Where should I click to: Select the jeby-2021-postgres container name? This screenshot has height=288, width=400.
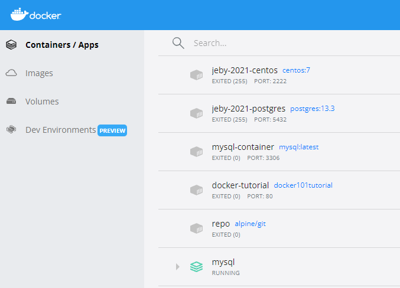click(x=249, y=109)
